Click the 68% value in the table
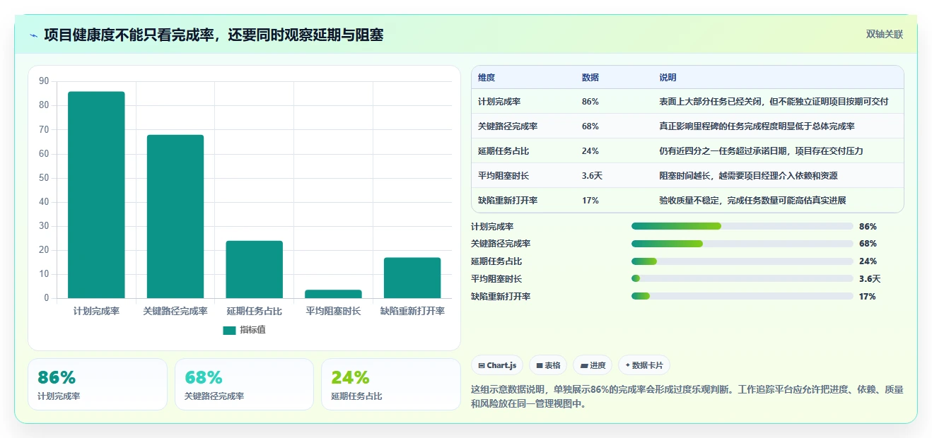This screenshot has height=438, width=932. (x=590, y=126)
